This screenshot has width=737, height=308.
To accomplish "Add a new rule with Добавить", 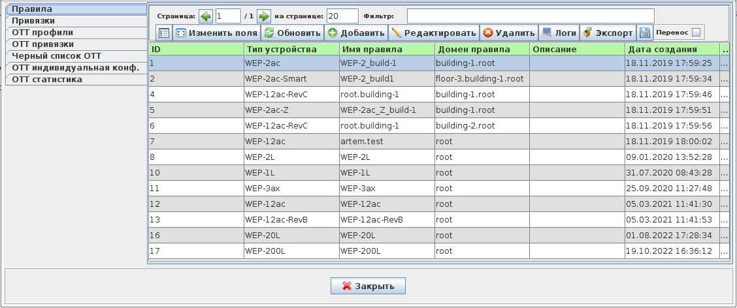I will [x=357, y=33].
